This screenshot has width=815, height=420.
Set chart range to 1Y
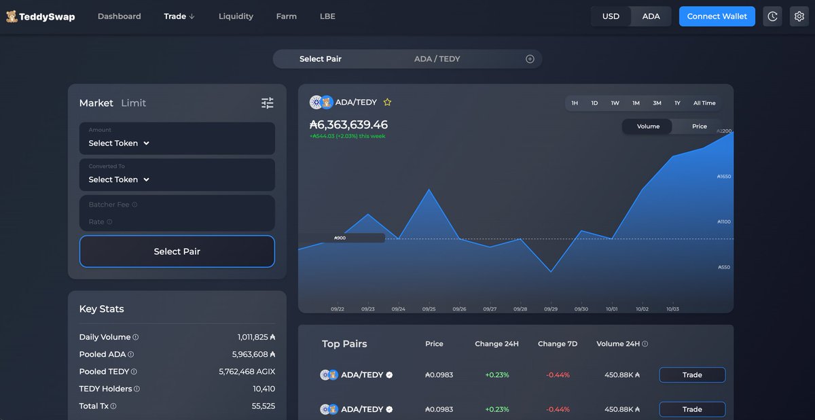[677, 103]
